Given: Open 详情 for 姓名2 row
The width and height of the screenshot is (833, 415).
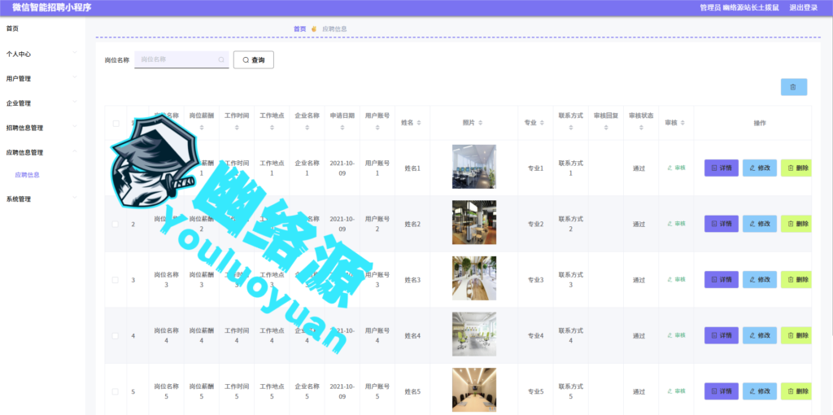Looking at the screenshot, I should click(x=721, y=224).
